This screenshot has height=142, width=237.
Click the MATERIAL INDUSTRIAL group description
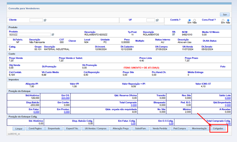[x=57, y=49]
